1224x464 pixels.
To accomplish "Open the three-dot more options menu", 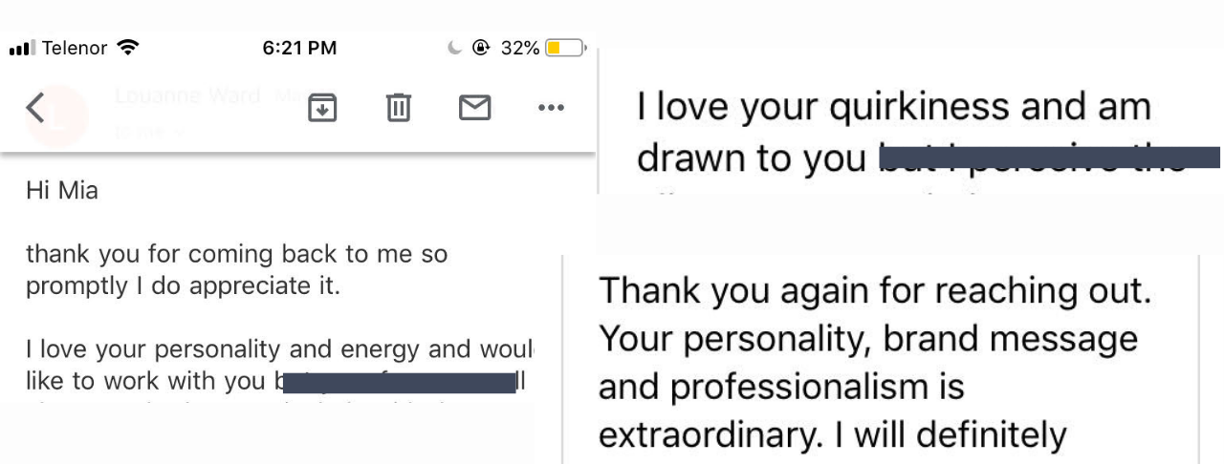I will click(x=551, y=109).
